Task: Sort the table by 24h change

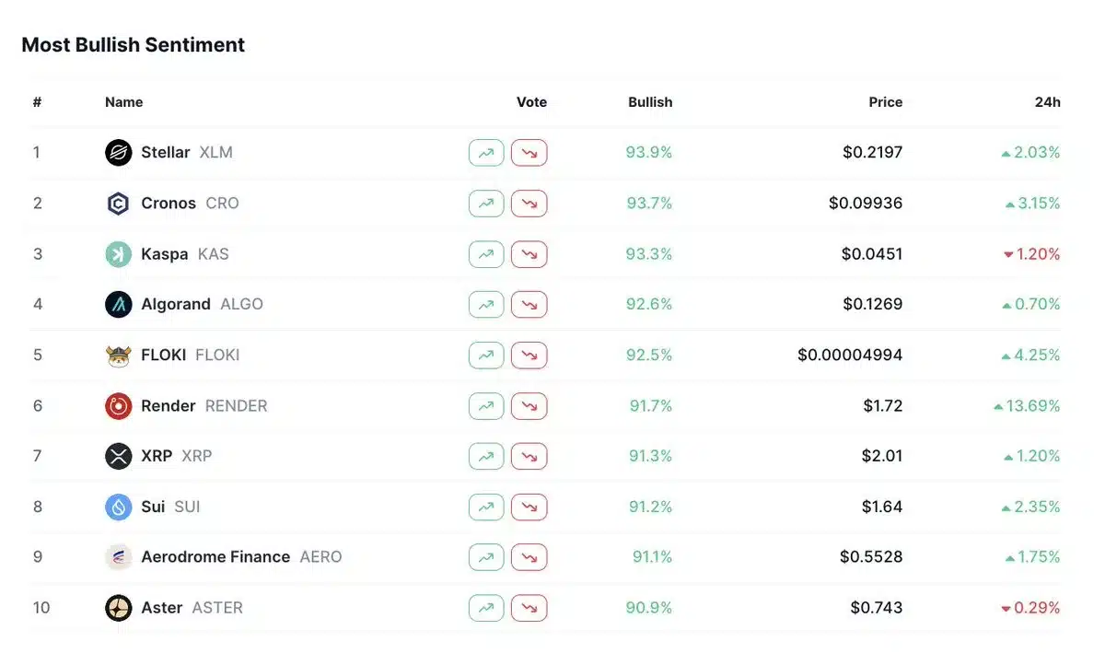Action: (x=1048, y=102)
